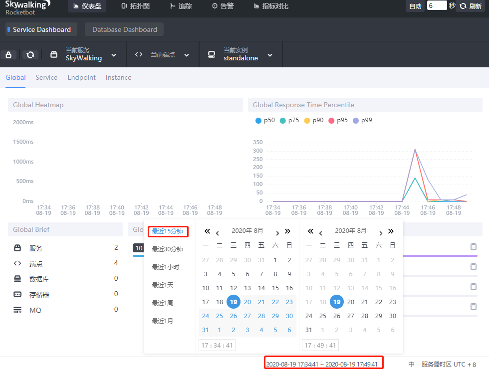Screen dimensions: 489x371
Task: Click the 17:34:41 start time field
Action: [x=217, y=345]
